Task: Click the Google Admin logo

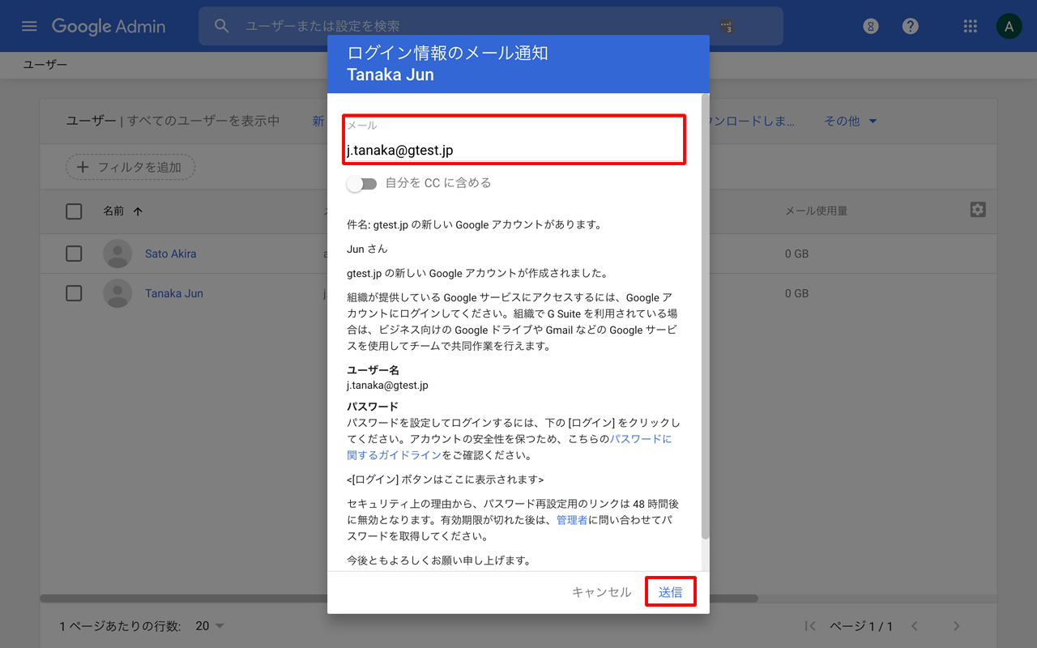Action: pos(109,26)
